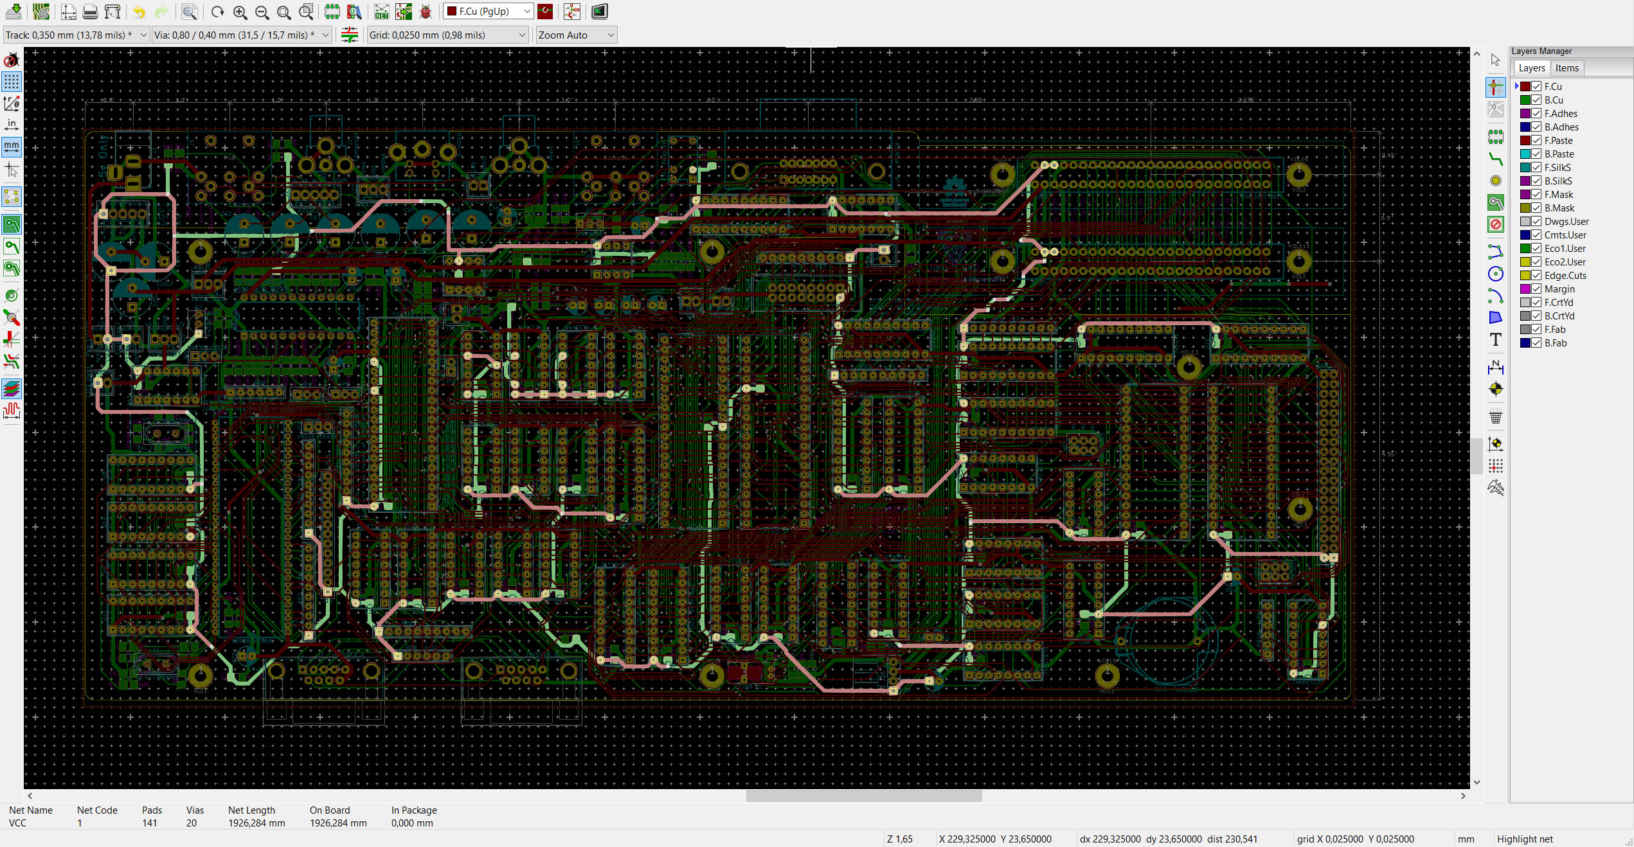The width and height of the screenshot is (1634, 847).
Task: Activate zoom to selection tool
Action: [x=306, y=12]
